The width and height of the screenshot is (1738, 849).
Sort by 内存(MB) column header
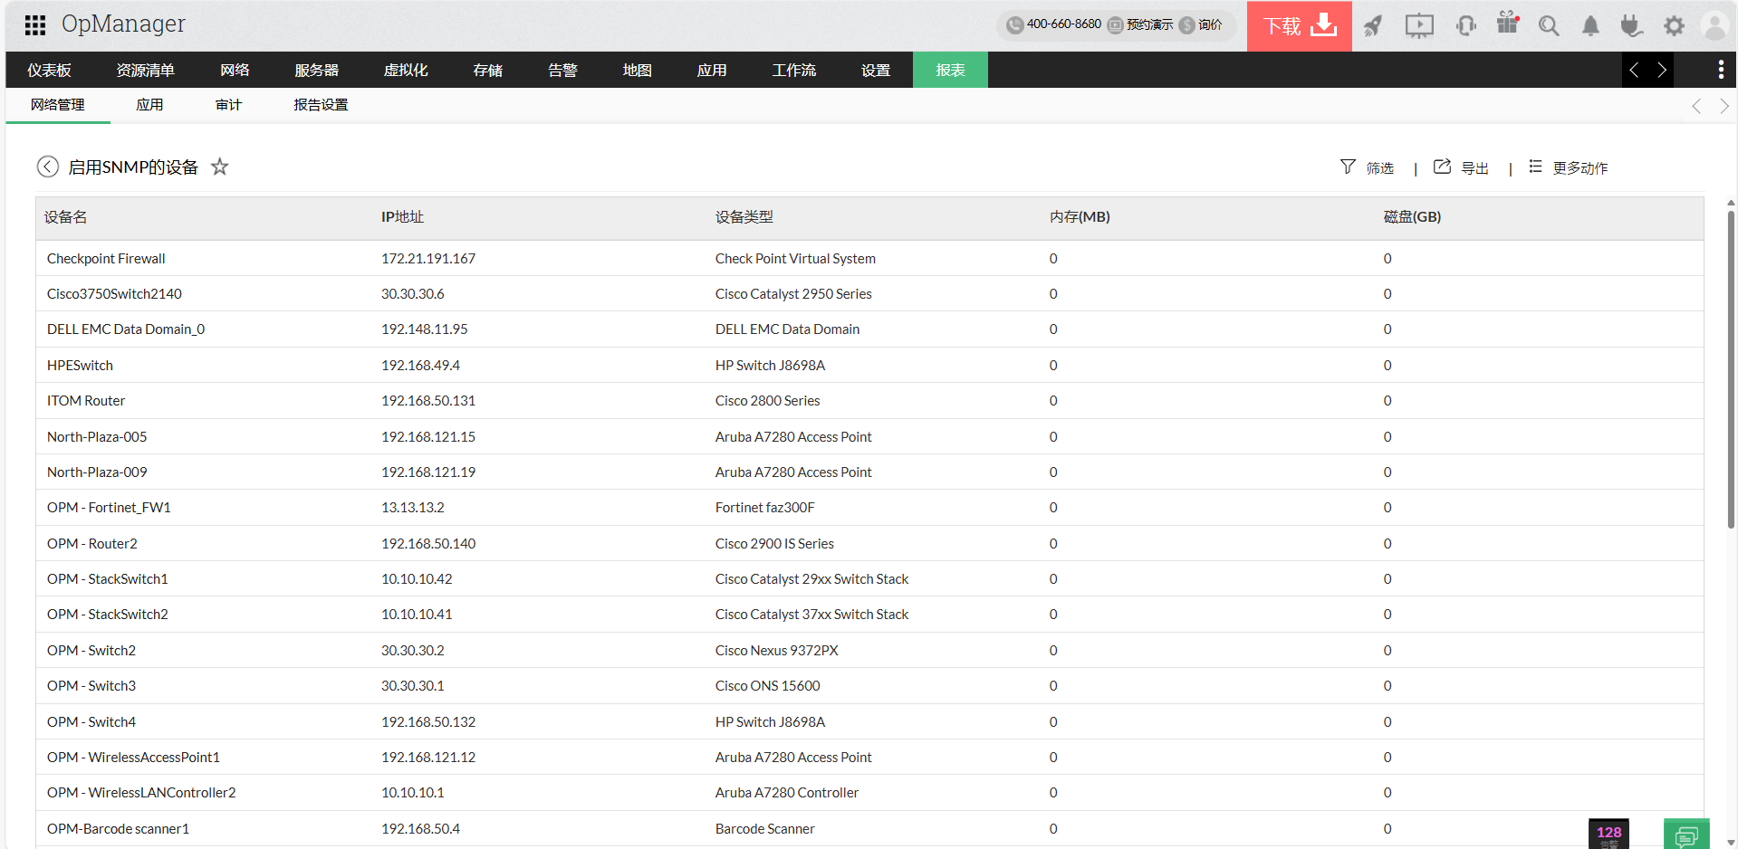click(x=1080, y=217)
